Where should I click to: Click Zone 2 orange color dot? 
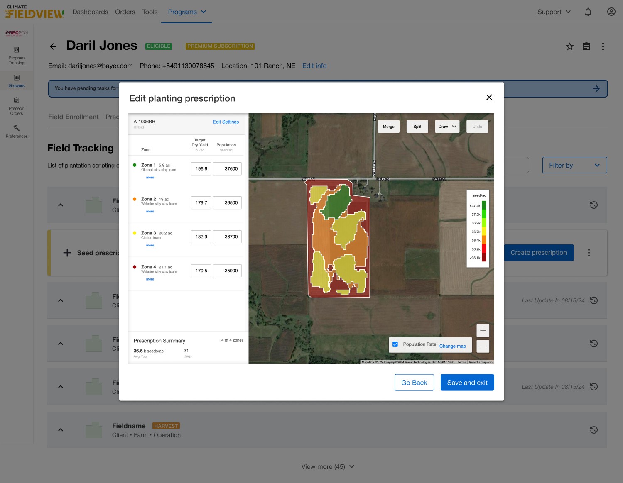pos(135,199)
